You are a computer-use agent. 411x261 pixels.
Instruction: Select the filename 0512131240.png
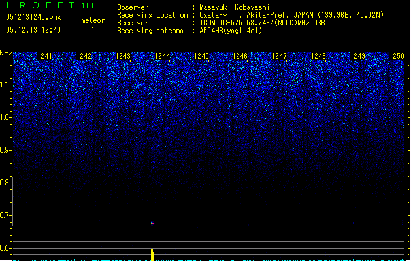[x=33, y=17]
